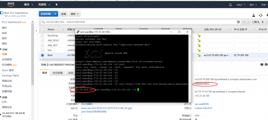Open AMI under 映像 in sidebar
The width and height of the screenshot is (268, 120).
[4, 102]
